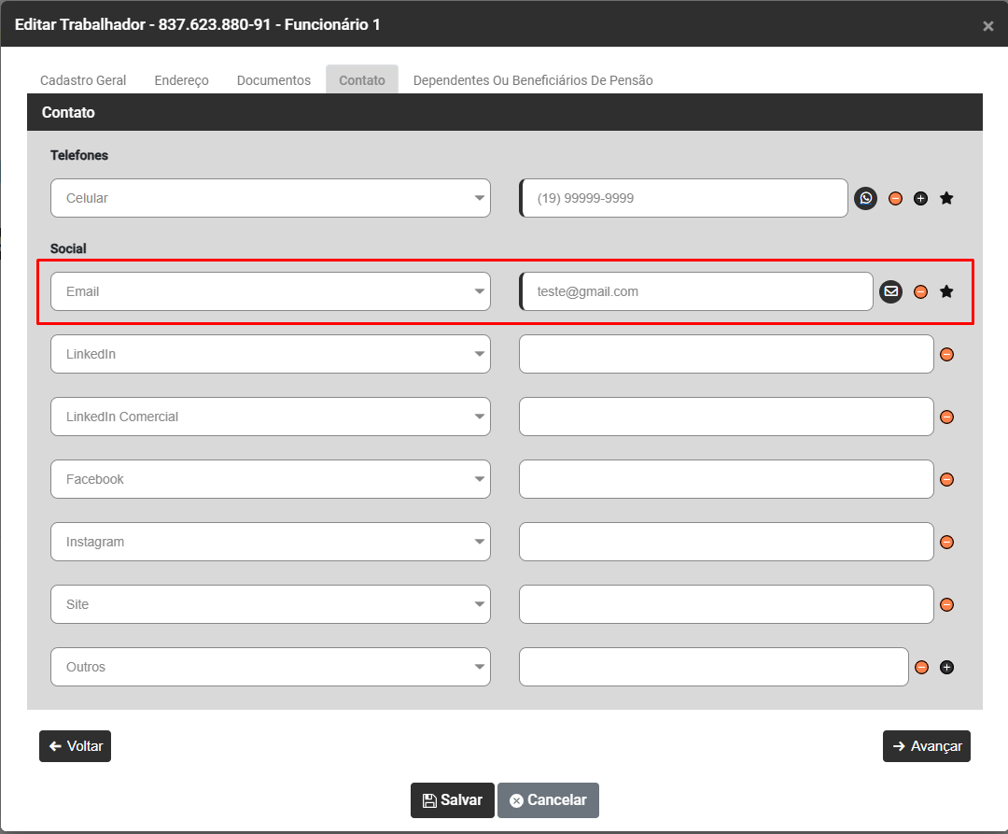1008x834 pixels.
Task: Go back with the Voltar button
Action: (75, 746)
